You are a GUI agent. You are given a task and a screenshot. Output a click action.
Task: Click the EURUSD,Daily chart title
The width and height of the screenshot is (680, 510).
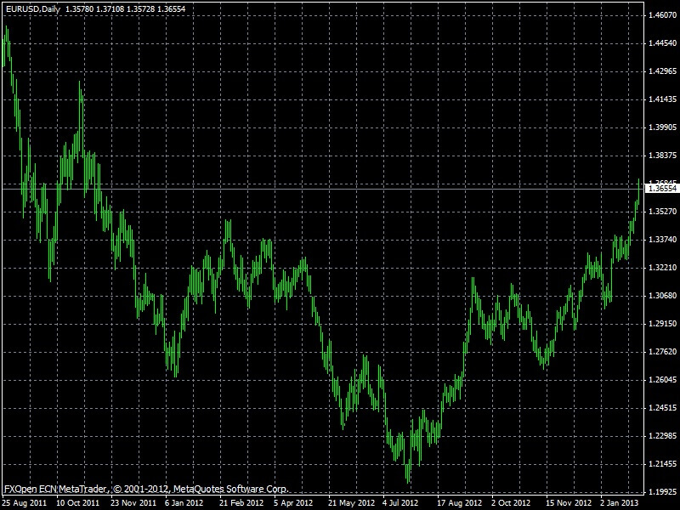[x=31, y=7]
